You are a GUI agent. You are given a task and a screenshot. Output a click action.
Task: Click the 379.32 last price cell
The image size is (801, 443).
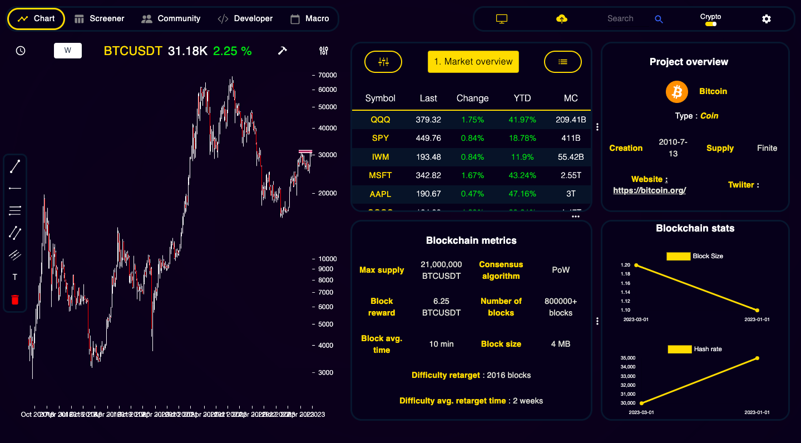428,120
